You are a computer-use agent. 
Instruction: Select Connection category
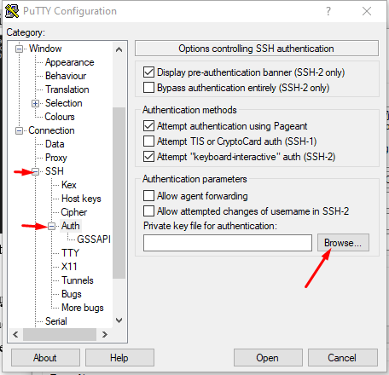51,130
